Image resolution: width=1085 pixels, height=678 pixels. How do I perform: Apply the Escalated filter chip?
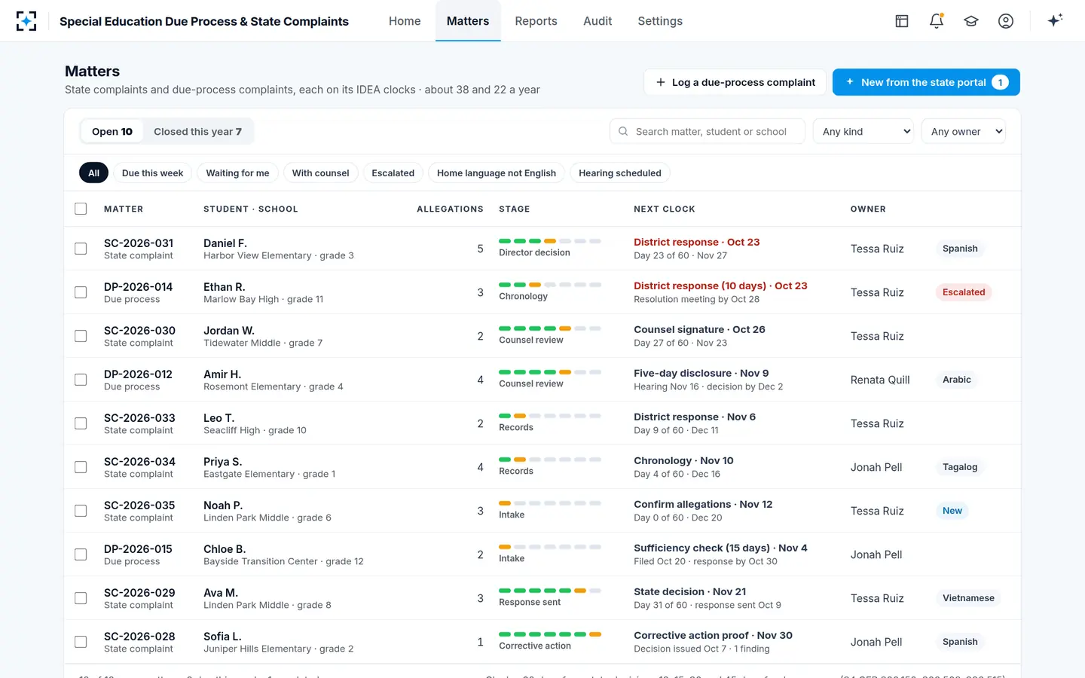pyautogui.click(x=393, y=173)
